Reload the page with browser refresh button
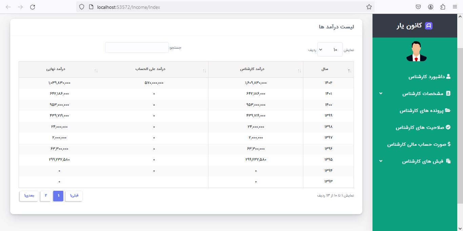 pyautogui.click(x=33, y=7)
